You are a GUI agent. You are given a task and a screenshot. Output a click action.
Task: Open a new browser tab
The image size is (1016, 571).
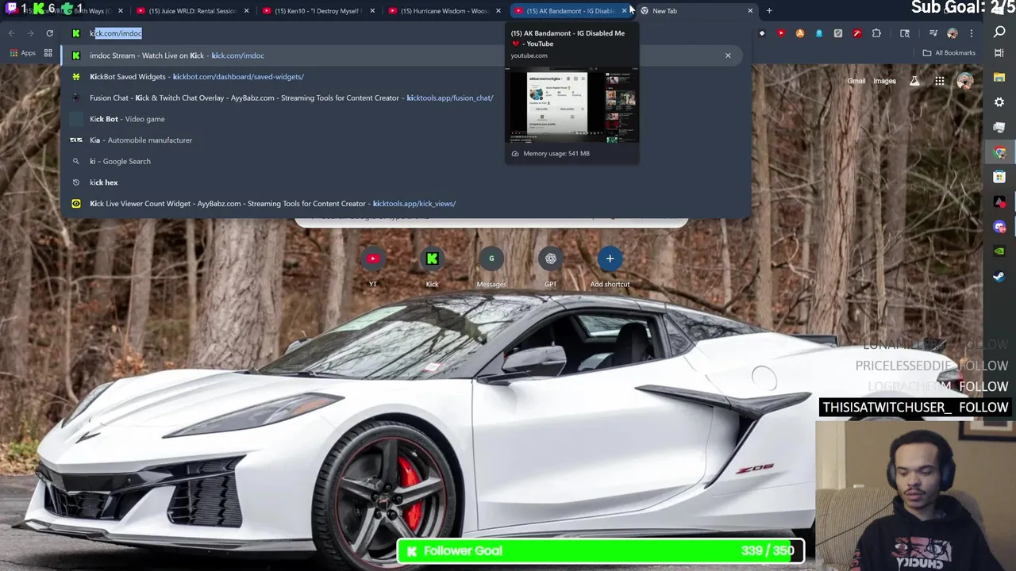pos(769,11)
